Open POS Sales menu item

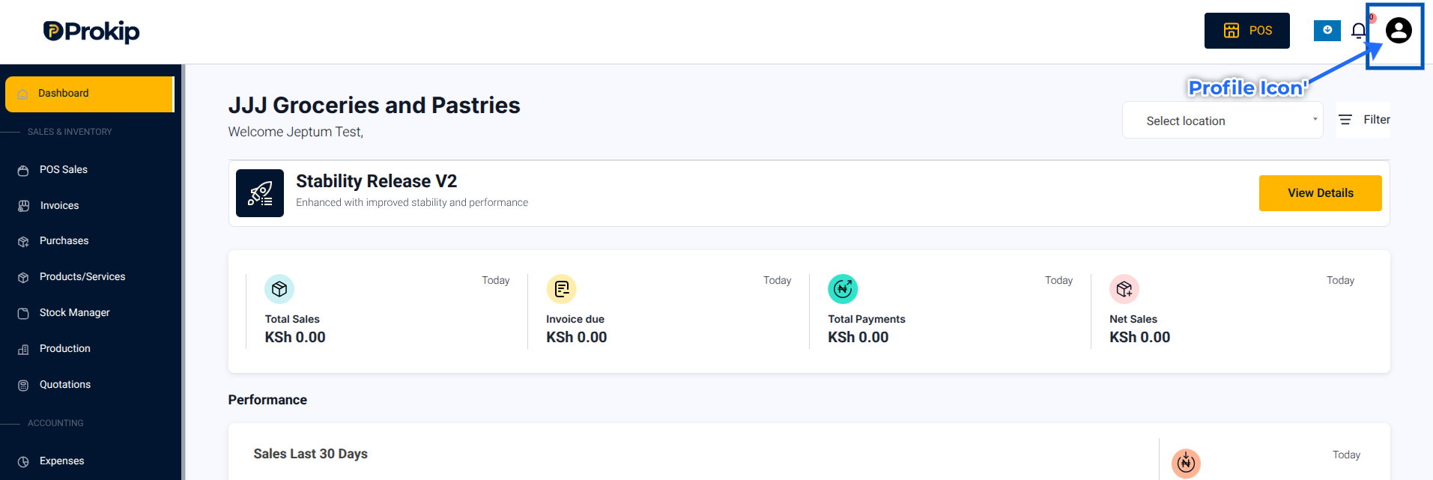[x=64, y=170]
